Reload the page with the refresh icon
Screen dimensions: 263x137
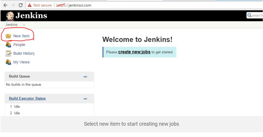[x=20, y=5]
